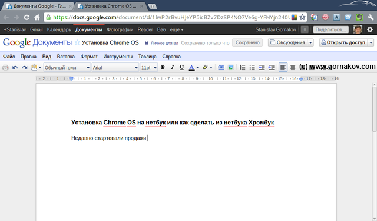The width and height of the screenshot is (377, 221).
Task: Open the web clipboard dropdown arrow
Action: click(40, 68)
